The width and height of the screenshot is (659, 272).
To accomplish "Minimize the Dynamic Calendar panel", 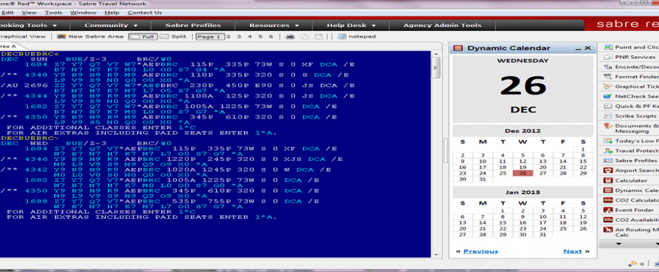I will coord(578,48).
